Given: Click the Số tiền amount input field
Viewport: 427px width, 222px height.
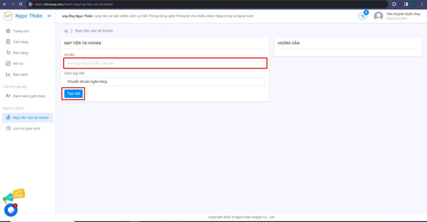Looking at the screenshot, I should point(165,63).
